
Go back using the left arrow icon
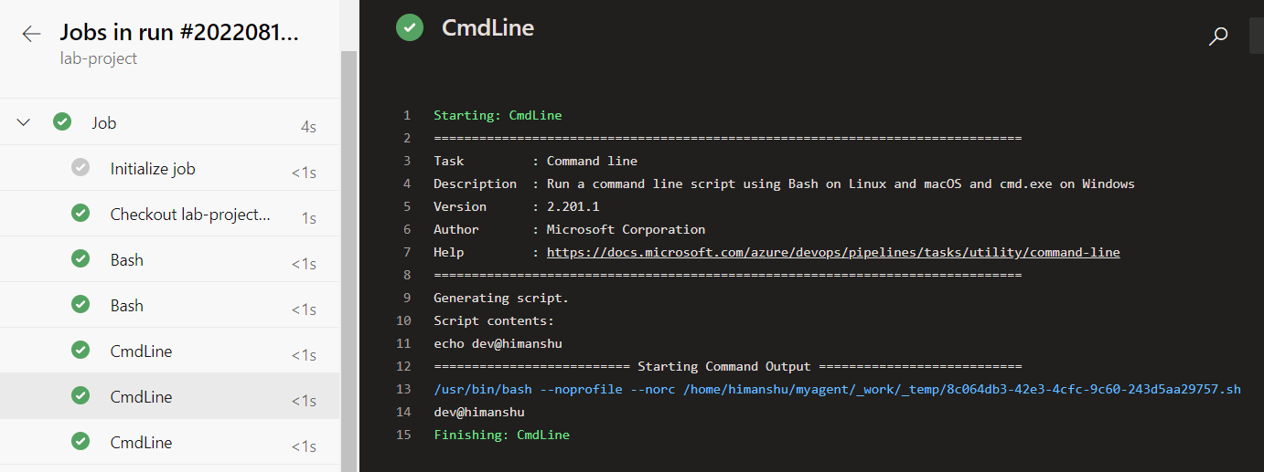click(31, 34)
